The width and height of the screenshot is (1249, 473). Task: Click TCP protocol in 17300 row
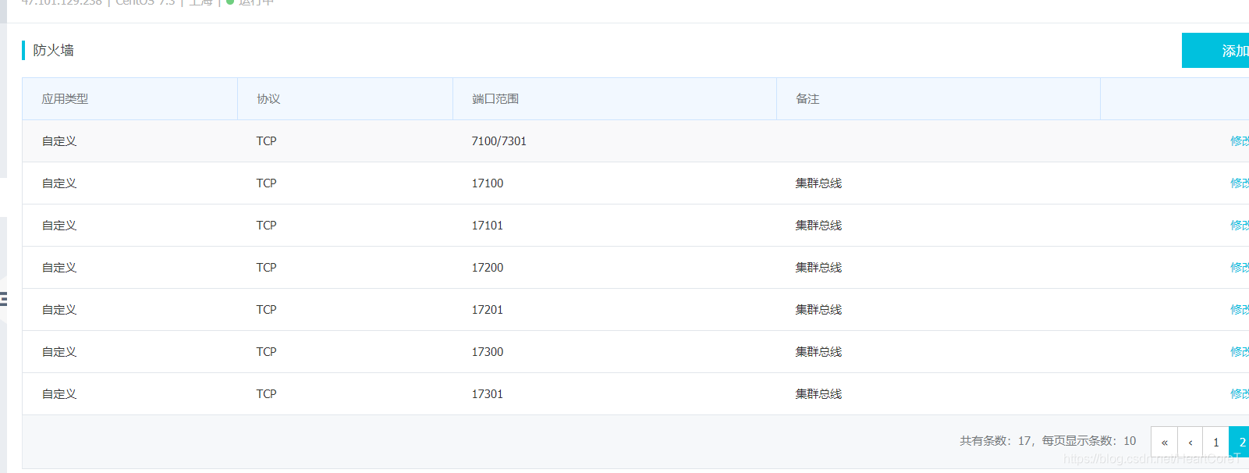pyautogui.click(x=267, y=352)
